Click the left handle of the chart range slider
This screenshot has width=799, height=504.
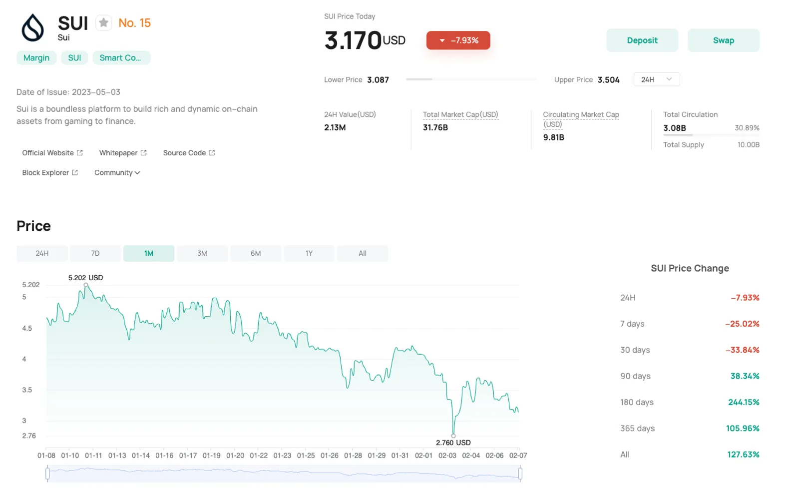point(47,474)
